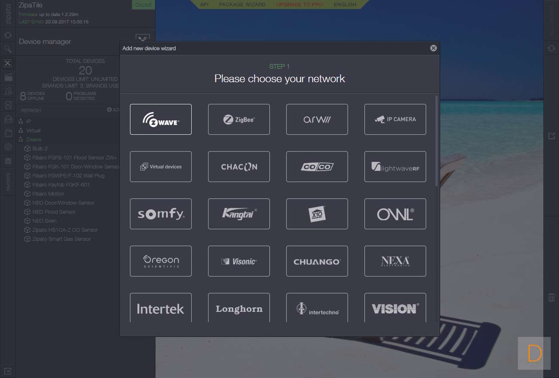Choose the VISION brand tile
This screenshot has width=559, height=378.
[395, 308]
